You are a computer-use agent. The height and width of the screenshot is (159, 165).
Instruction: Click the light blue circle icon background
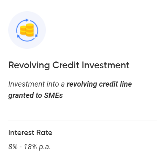[27, 30]
